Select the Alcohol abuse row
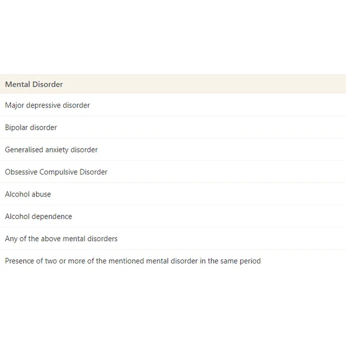The image size is (346, 346). tap(28, 194)
